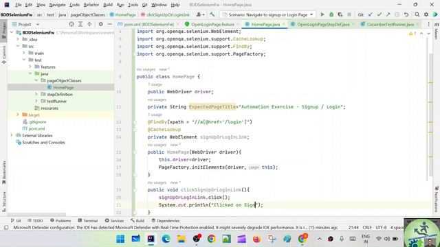Viewport: 440px width, 247px height.
Task: Run the selected scenario configuration
Action: [322, 14]
